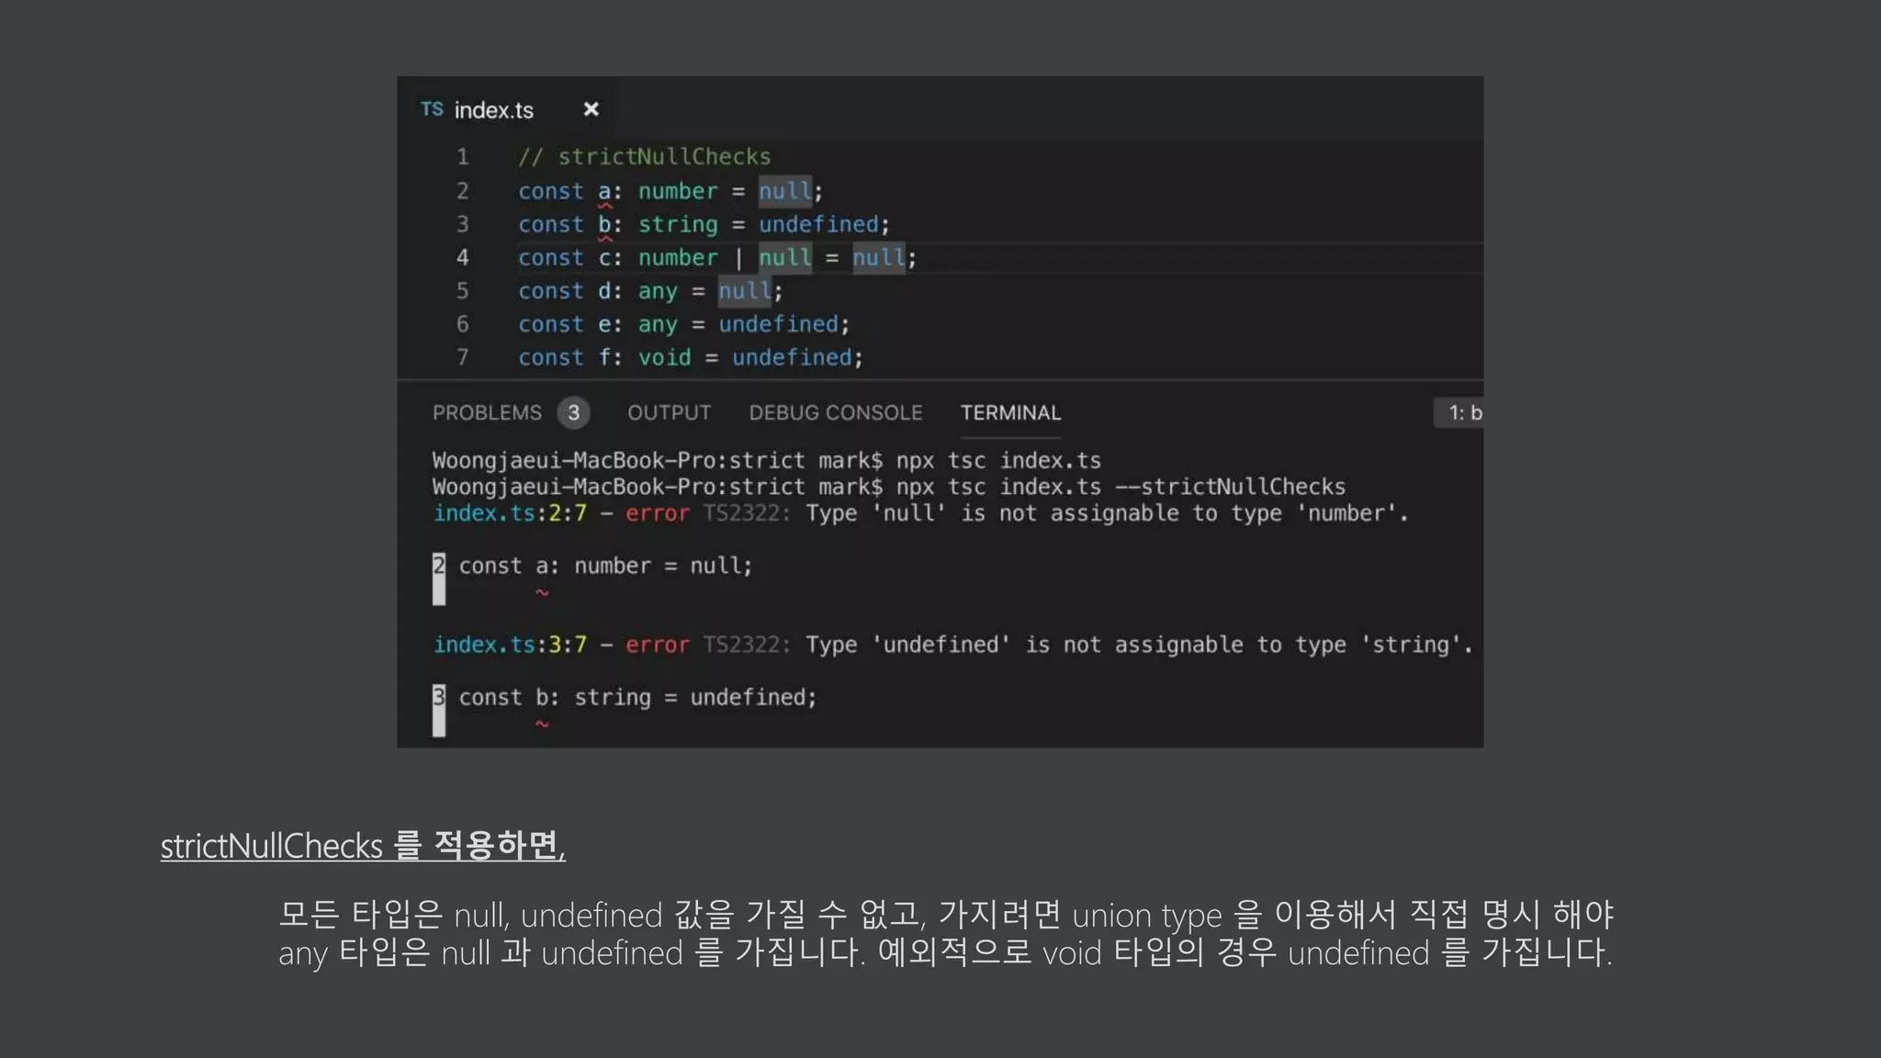Click line number 4 in the gutter
Image resolution: width=1881 pixels, height=1058 pixels.
point(463,258)
